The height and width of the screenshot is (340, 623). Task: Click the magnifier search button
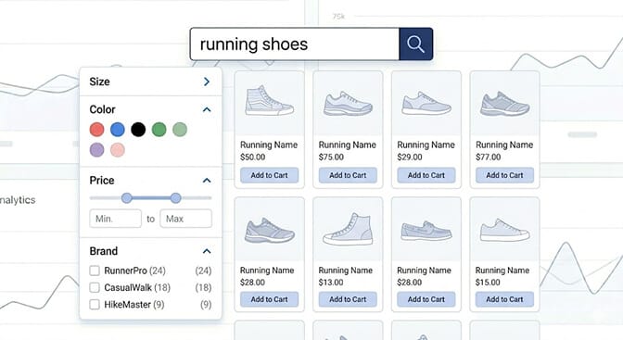coord(415,44)
